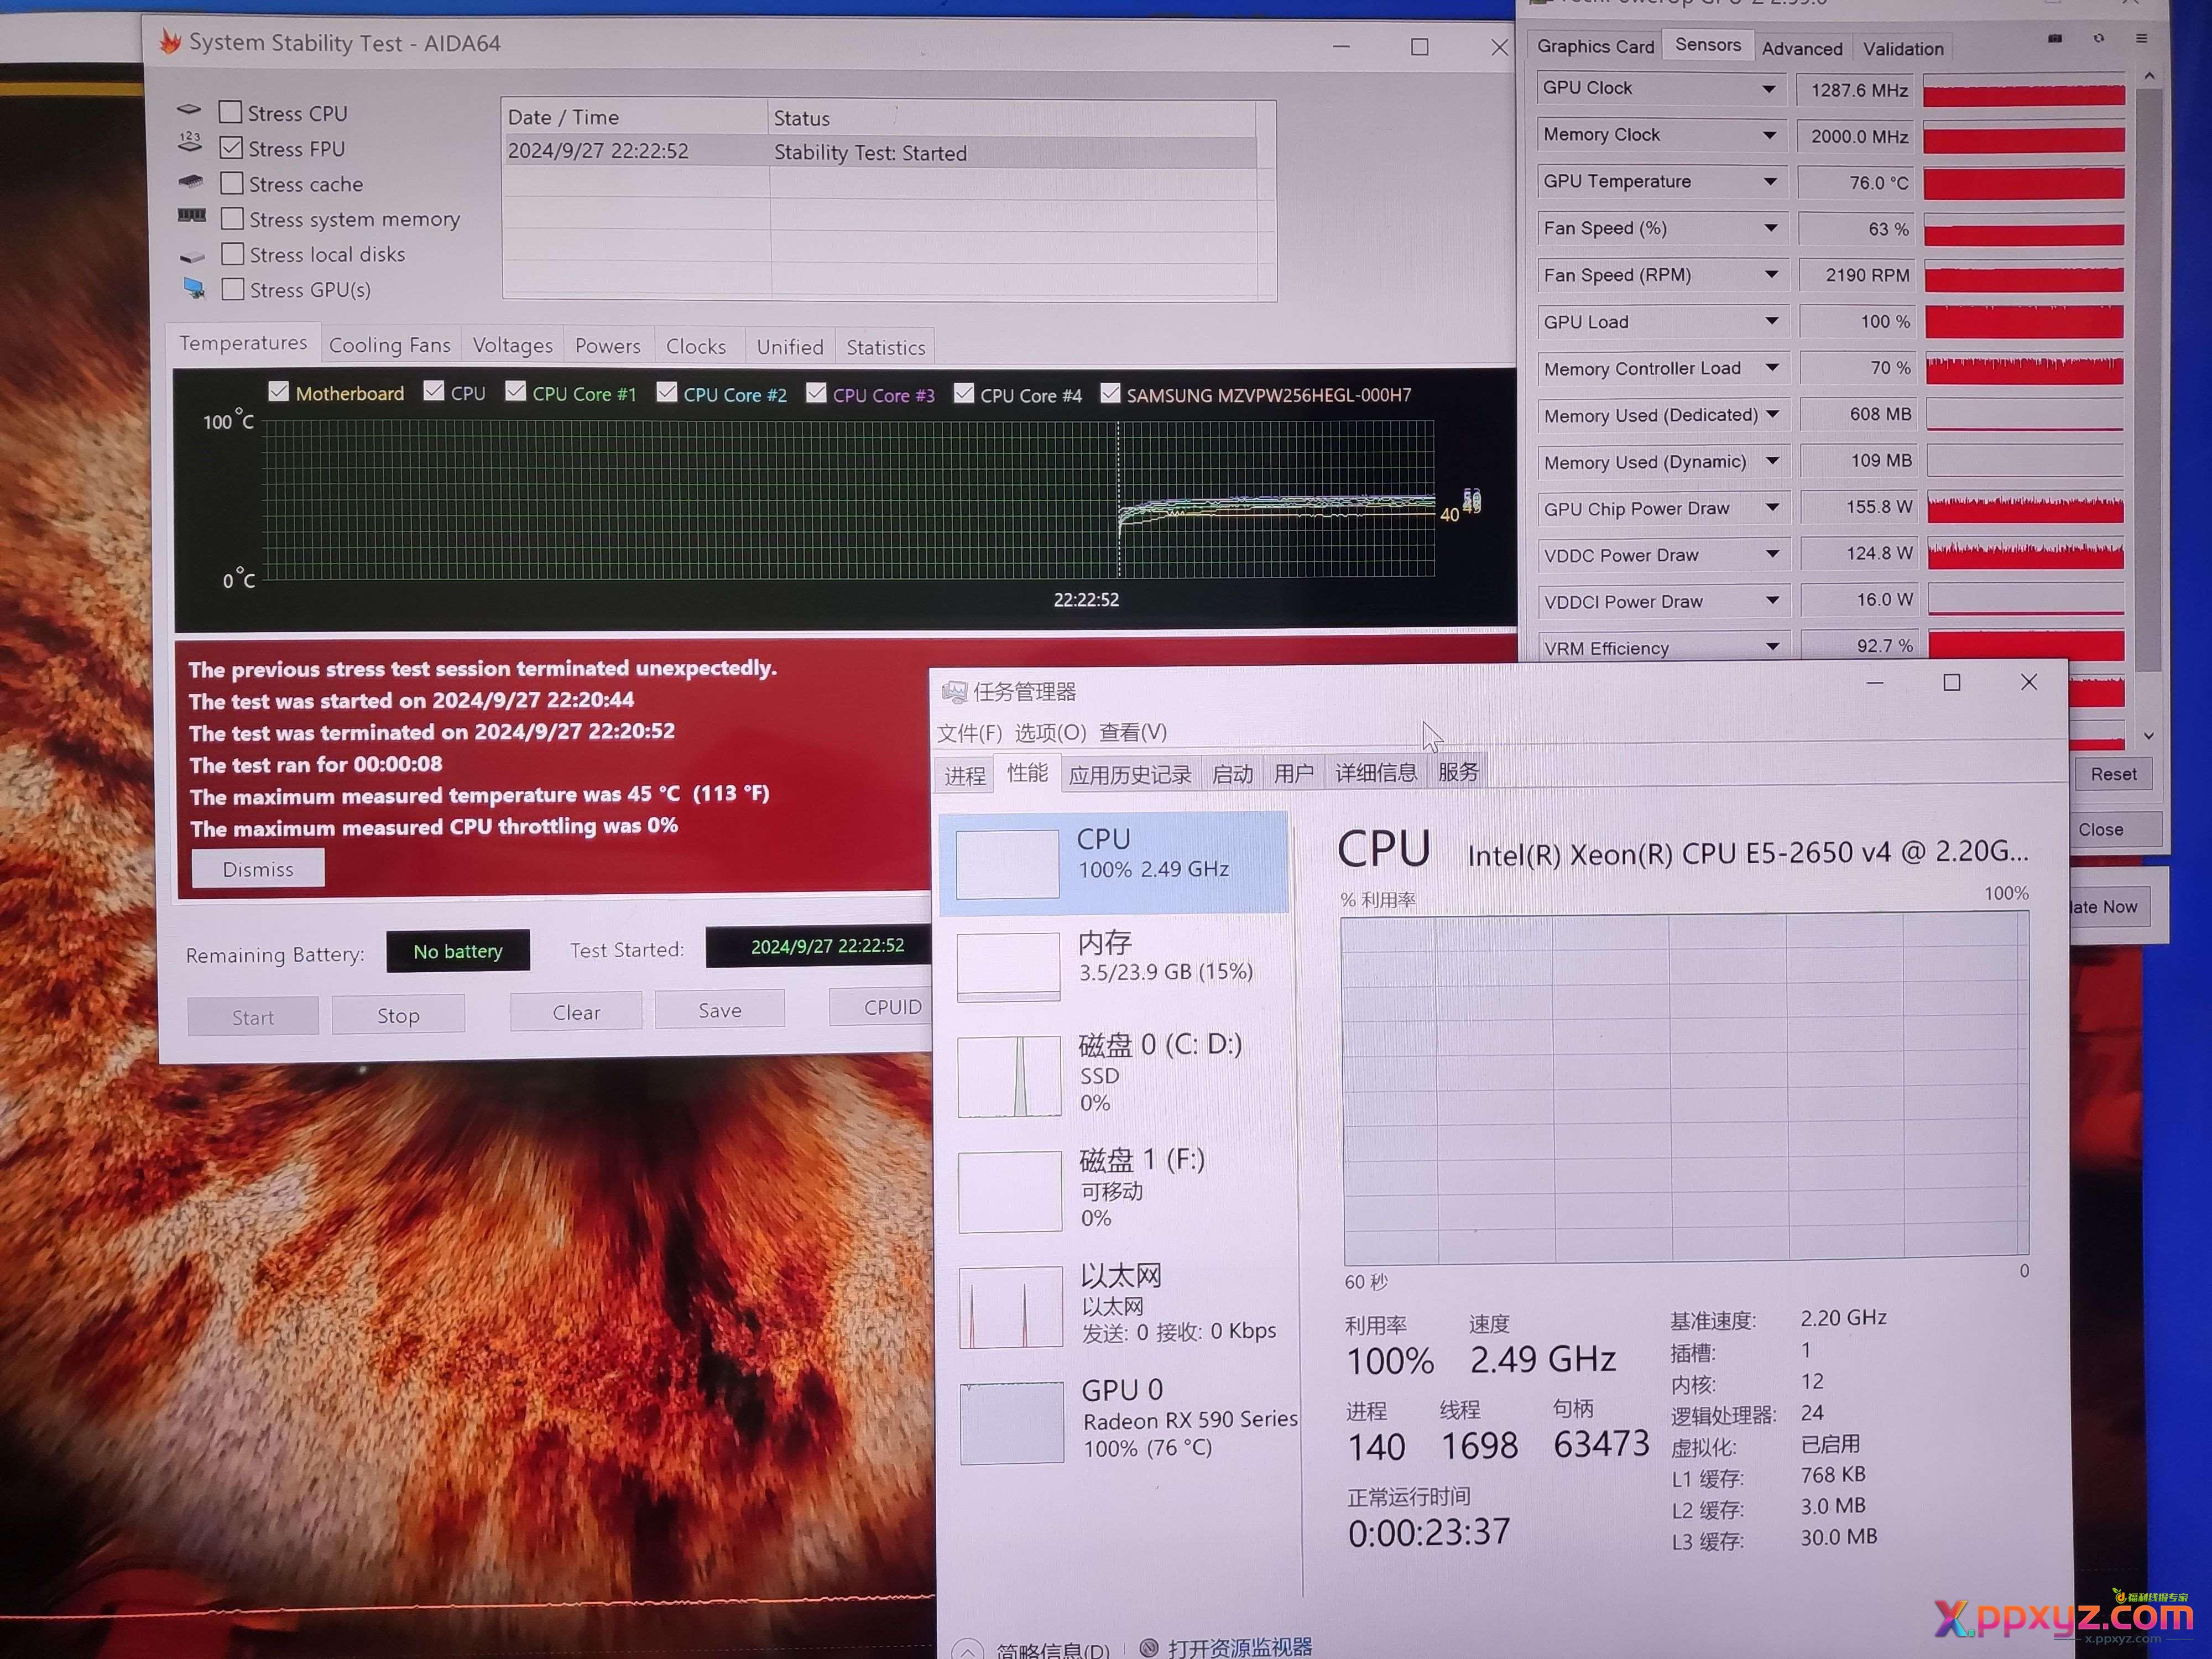Viewport: 2212px width, 1659px height.
Task: Click the Task Manager title bar icon
Action: [x=954, y=692]
